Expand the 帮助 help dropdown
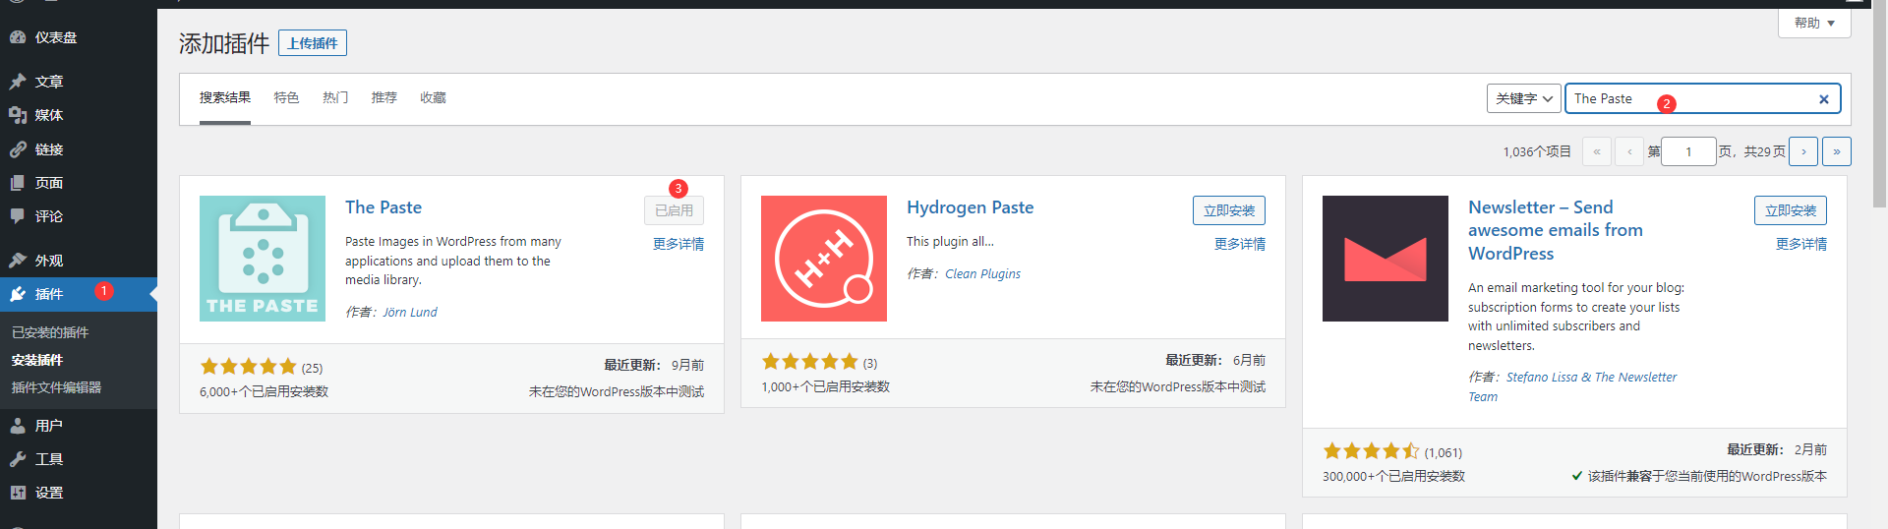This screenshot has width=1888, height=529. [x=1814, y=23]
